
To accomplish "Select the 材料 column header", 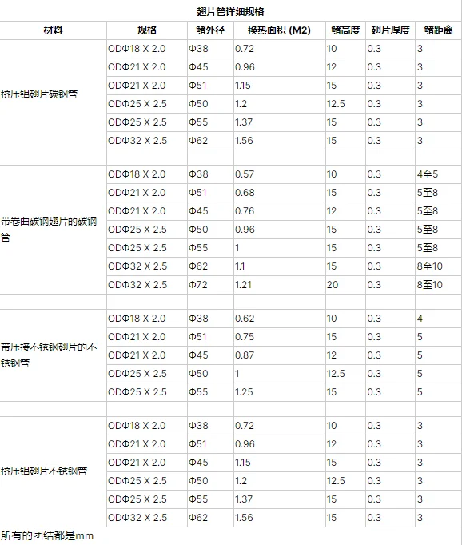I will pyautogui.click(x=53, y=30).
